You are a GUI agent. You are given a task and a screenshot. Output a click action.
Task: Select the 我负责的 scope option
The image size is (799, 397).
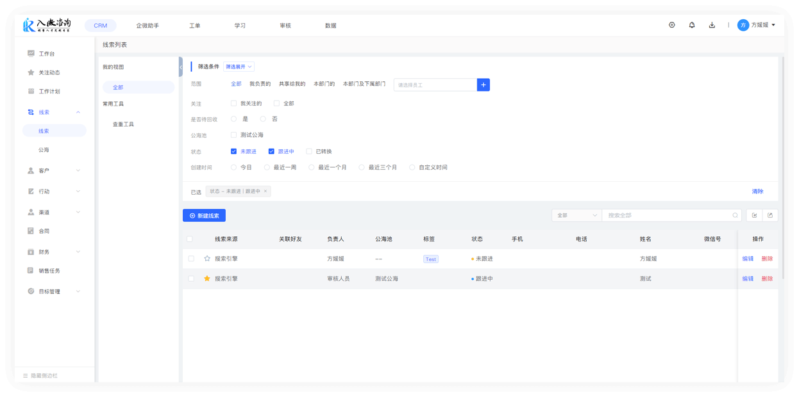coord(260,84)
